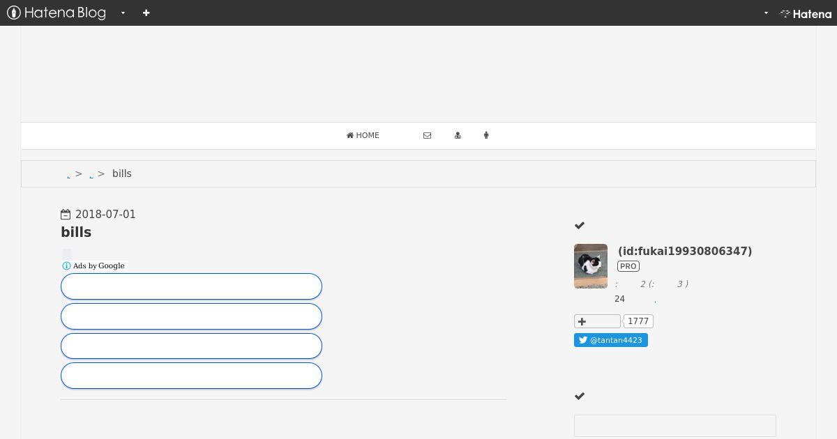This screenshot has height=439, width=837.
Task: Open the HOME navigation item
Action: point(363,135)
